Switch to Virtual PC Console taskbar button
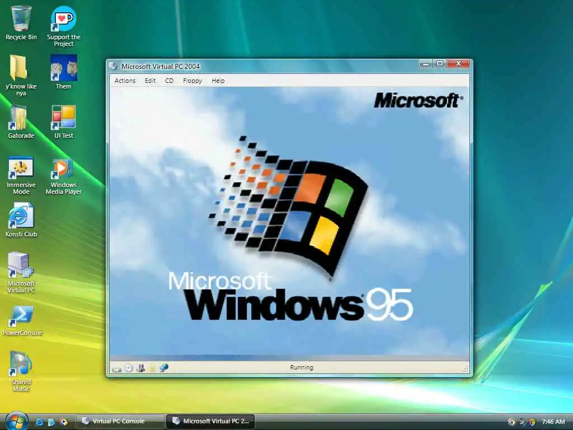Image resolution: width=573 pixels, height=430 pixels. (x=120, y=421)
